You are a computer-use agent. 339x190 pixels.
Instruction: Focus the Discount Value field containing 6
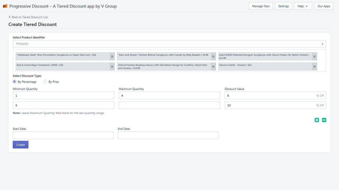click(x=275, y=96)
